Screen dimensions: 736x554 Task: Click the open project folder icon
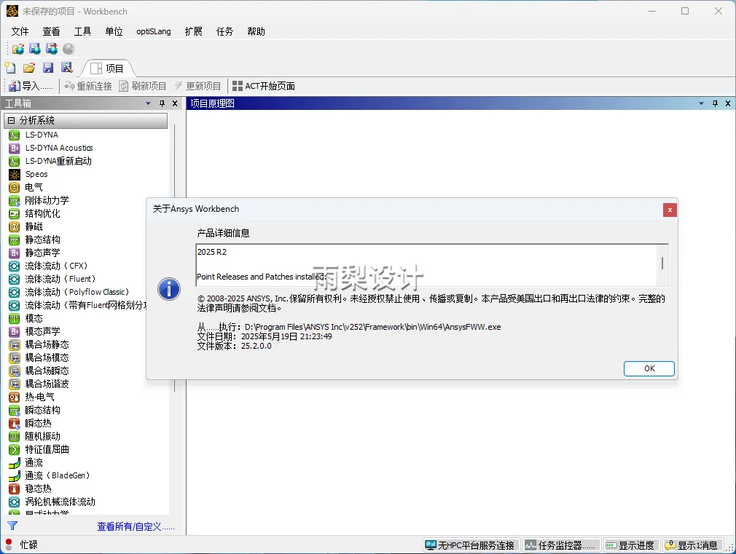(x=29, y=68)
